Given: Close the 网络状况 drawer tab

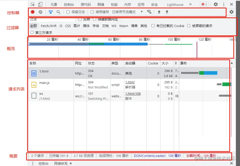Looking at the screenshot, I should 71,163.
